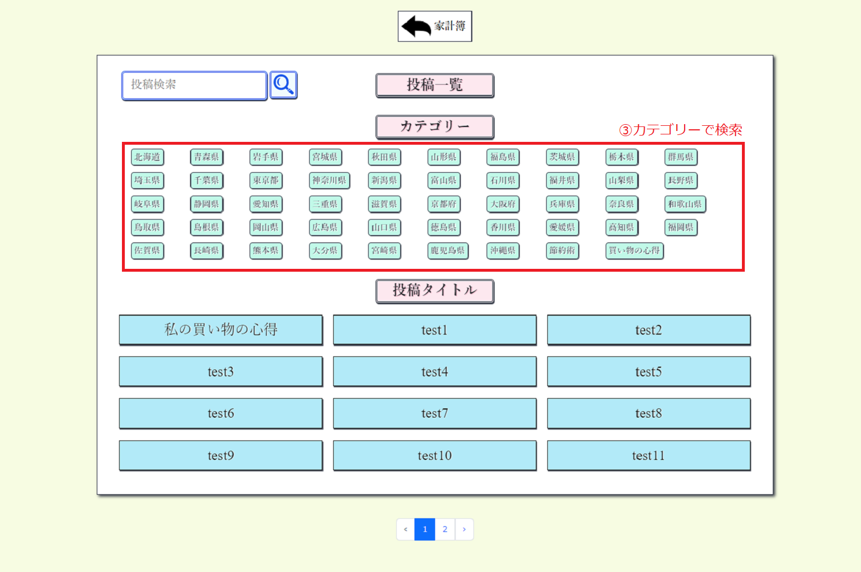Image resolution: width=861 pixels, height=572 pixels.
Task: Filter posts by 東京都
Action: (266, 181)
